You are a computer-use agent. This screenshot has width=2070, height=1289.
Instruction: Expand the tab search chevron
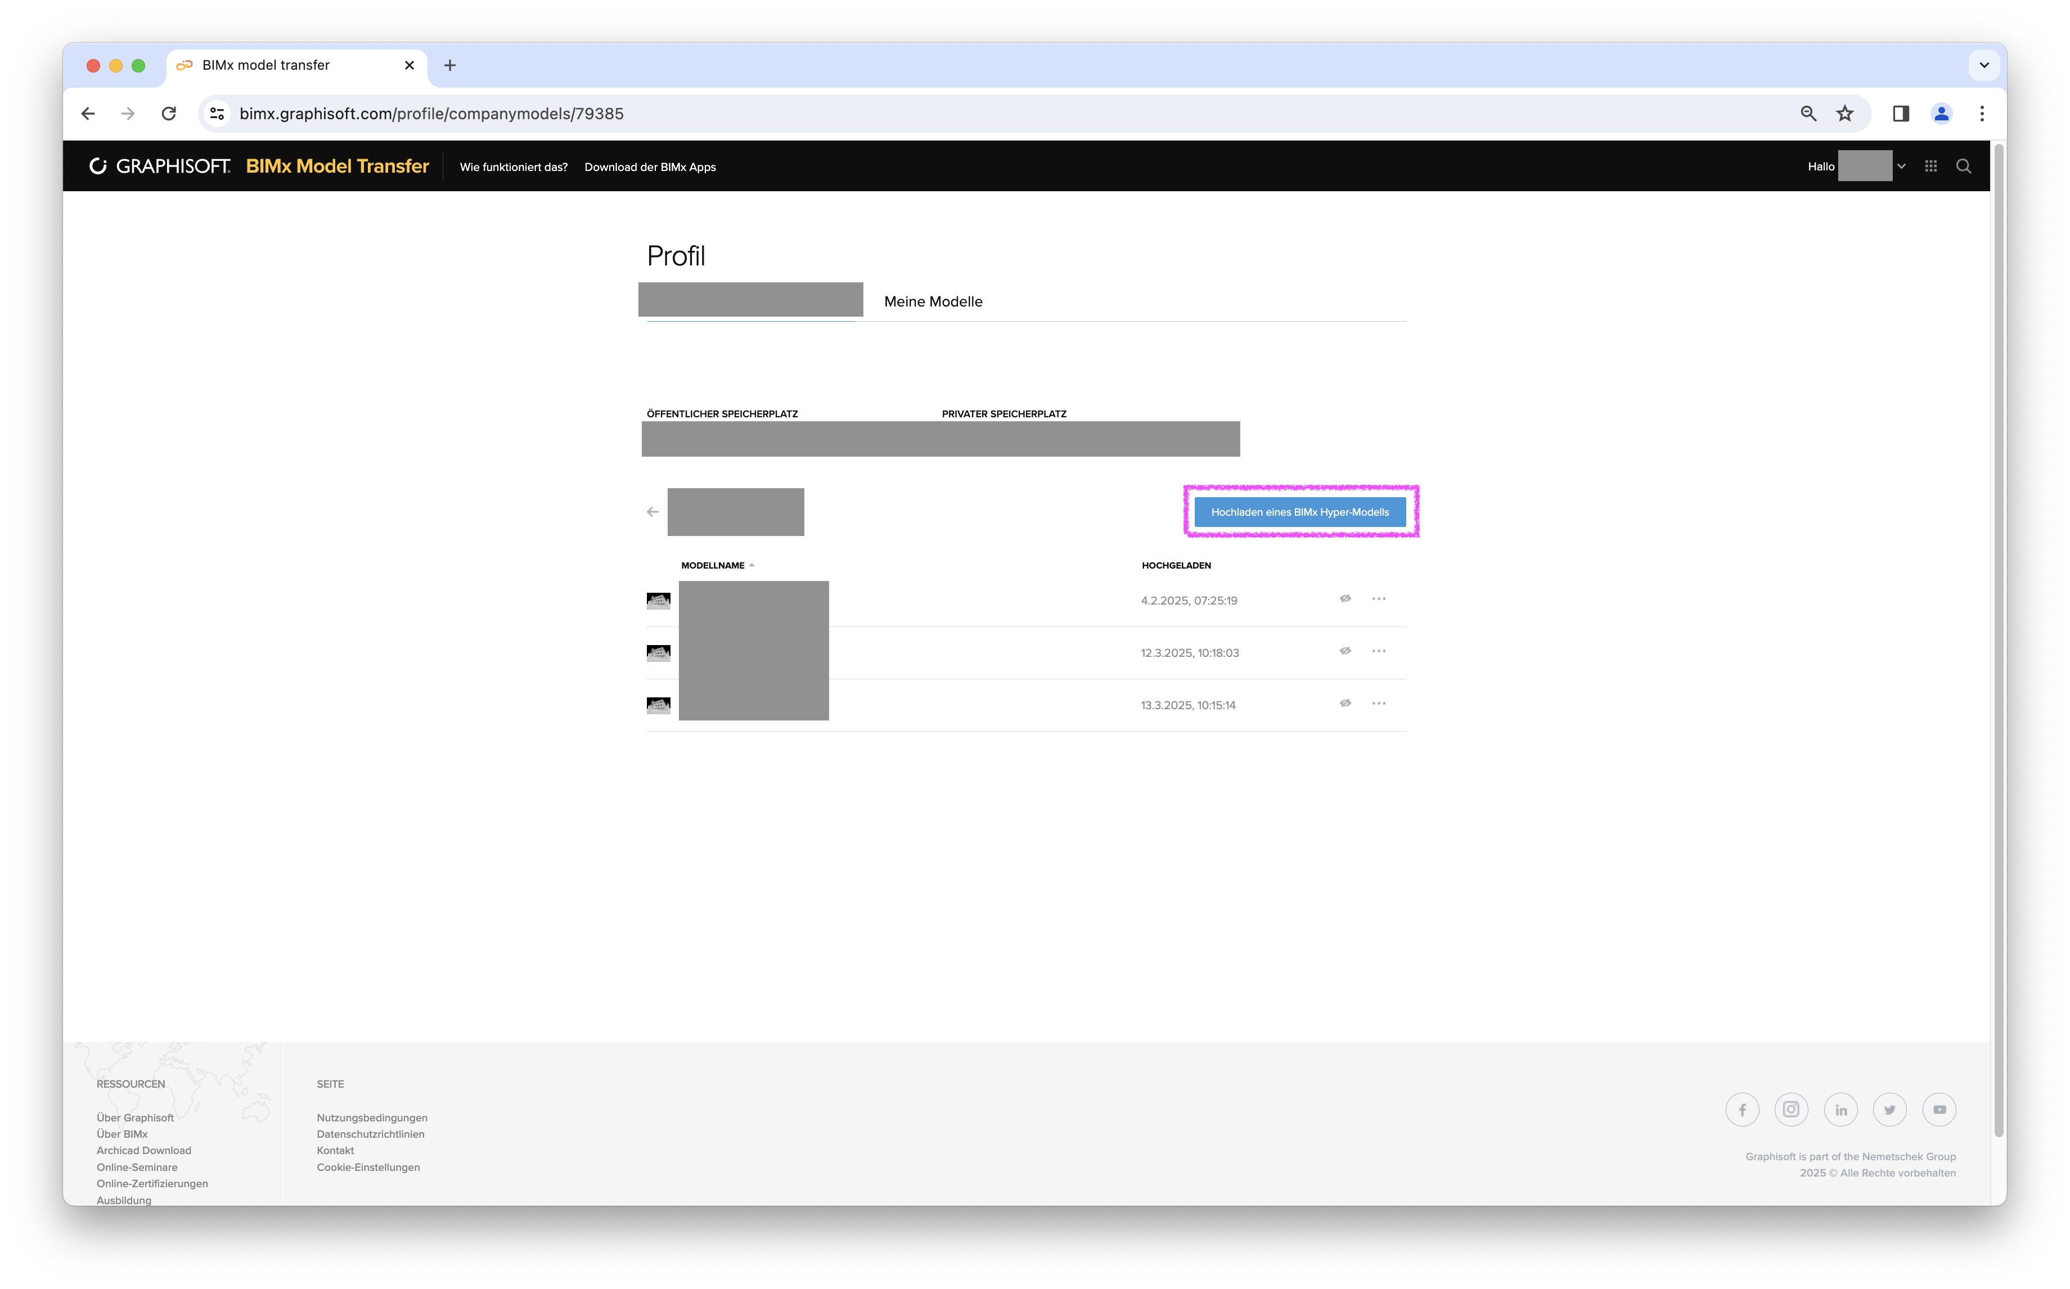[1984, 66]
